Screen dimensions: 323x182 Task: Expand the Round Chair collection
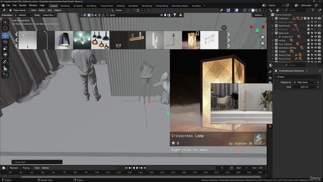273,59
